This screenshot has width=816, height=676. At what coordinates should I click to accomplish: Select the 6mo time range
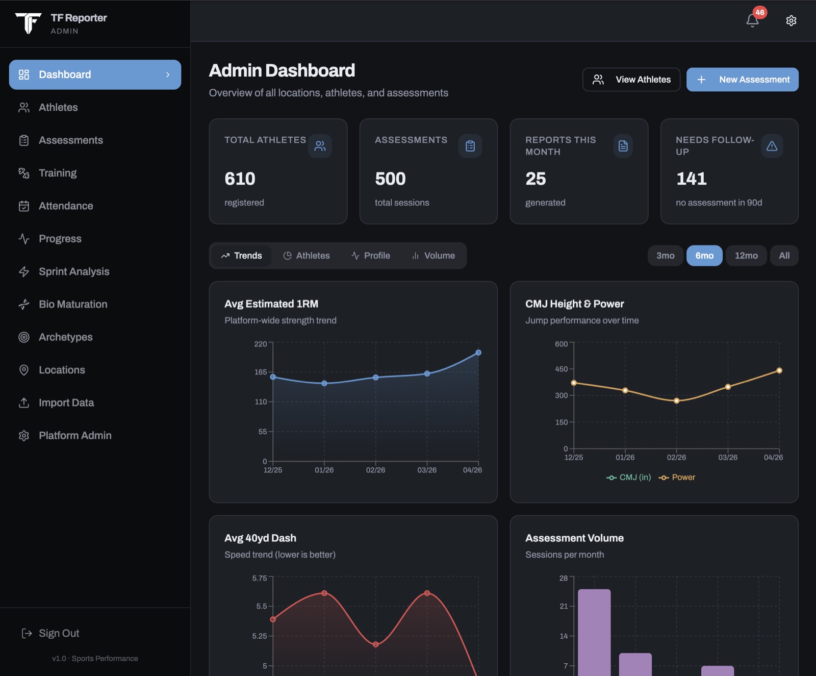pyautogui.click(x=704, y=256)
